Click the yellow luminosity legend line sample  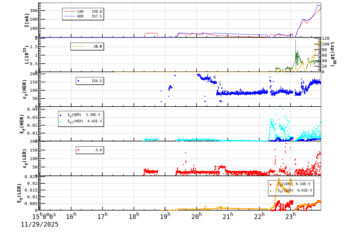(x=78, y=46)
